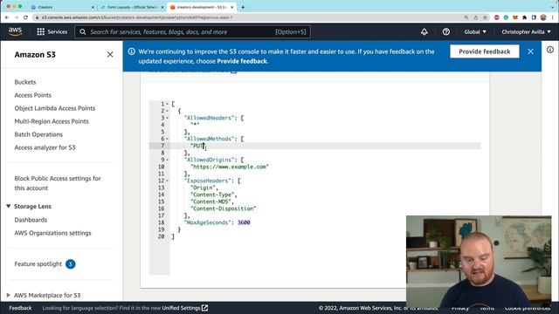
Task: Open the Services grid menu
Action: click(52, 31)
